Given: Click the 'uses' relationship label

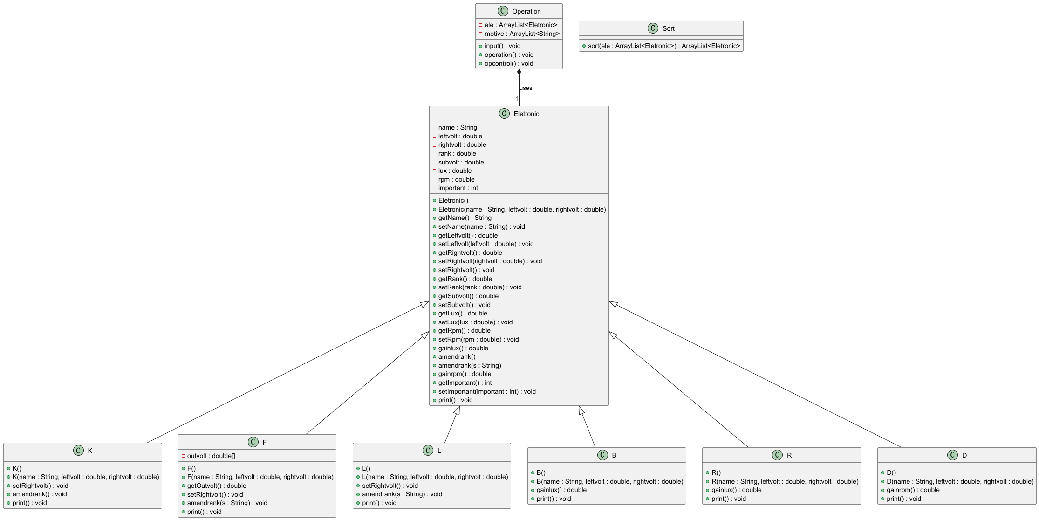Looking at the screenshot, I should point(526,88).
